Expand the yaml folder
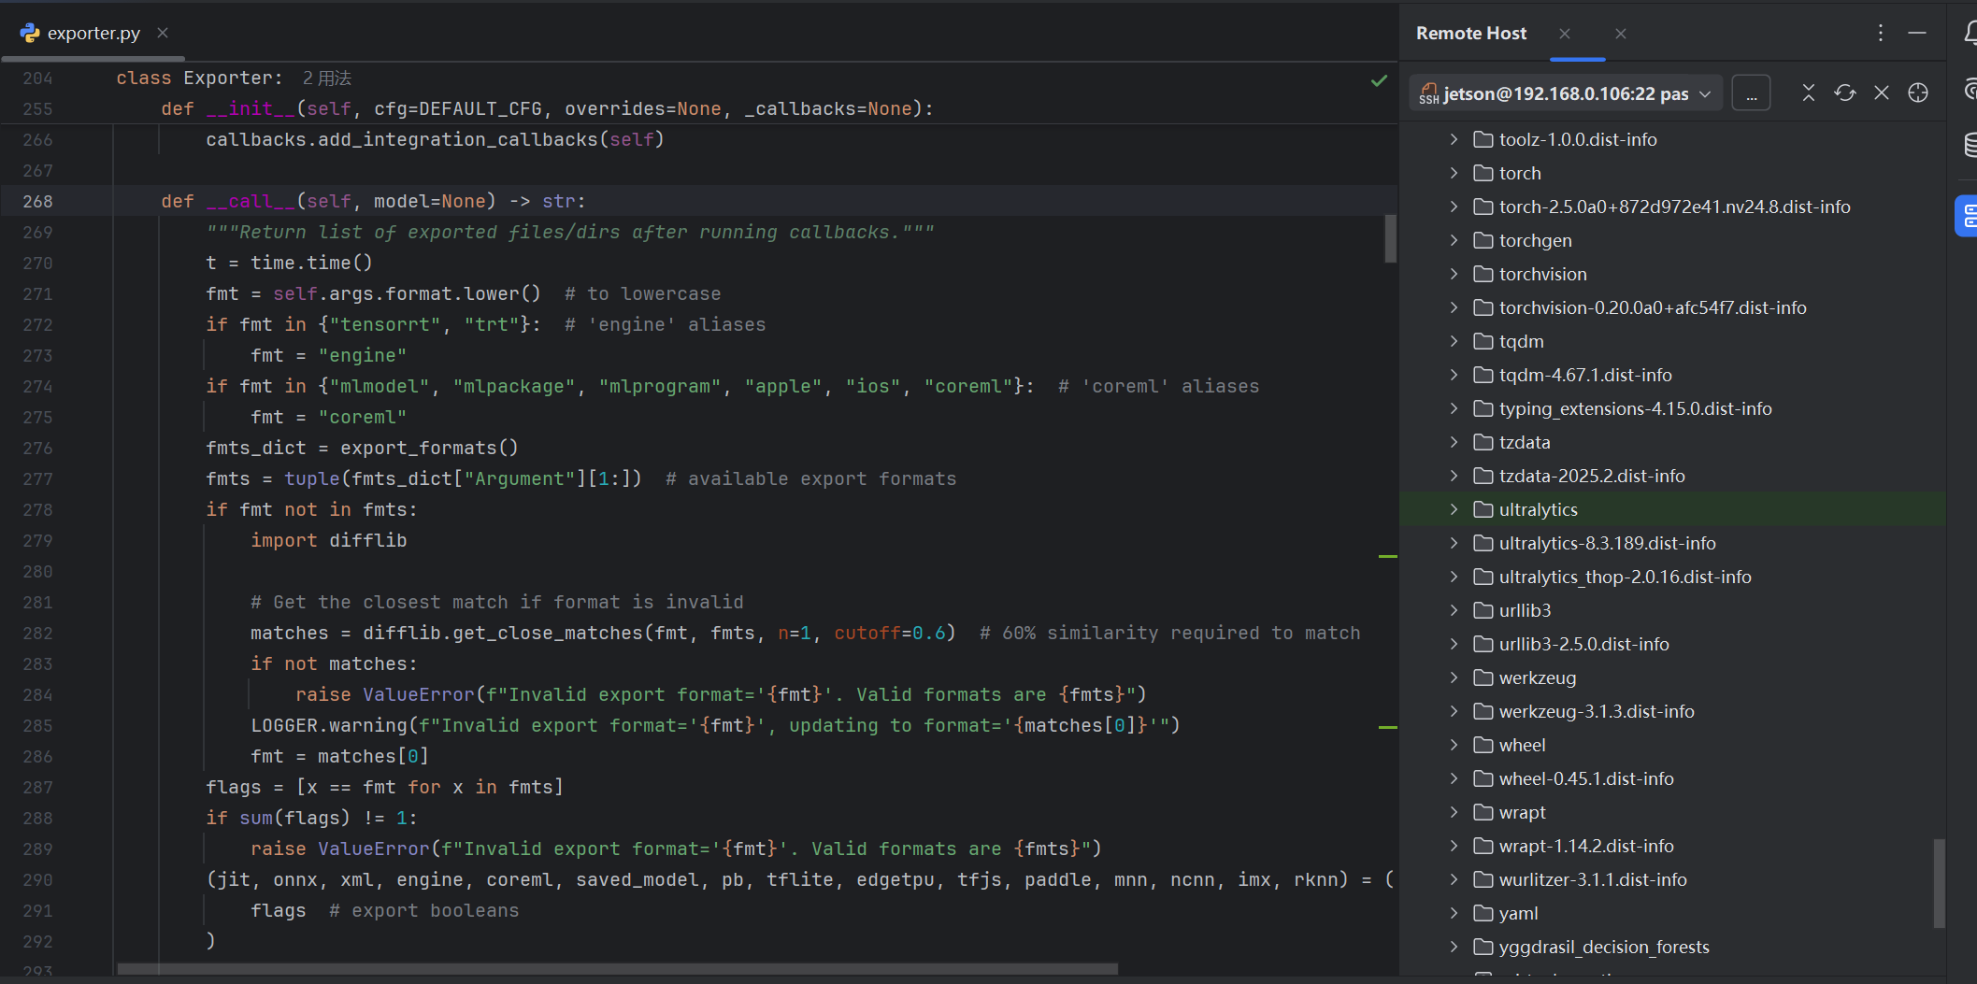The height and width of the screenshot is (984, 1977). pyautogui.click(x=1454, y=913)
